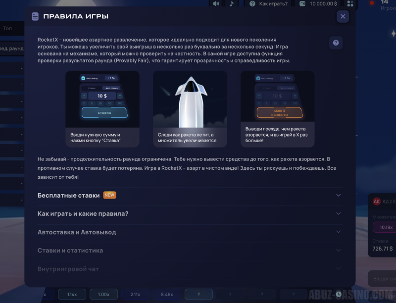The image size is (396, 303).
Task: Close the Правила игры dialog
Action: click(x=343, y=16)
